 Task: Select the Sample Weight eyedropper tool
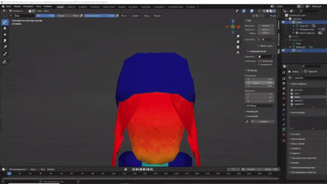(5, 47)
